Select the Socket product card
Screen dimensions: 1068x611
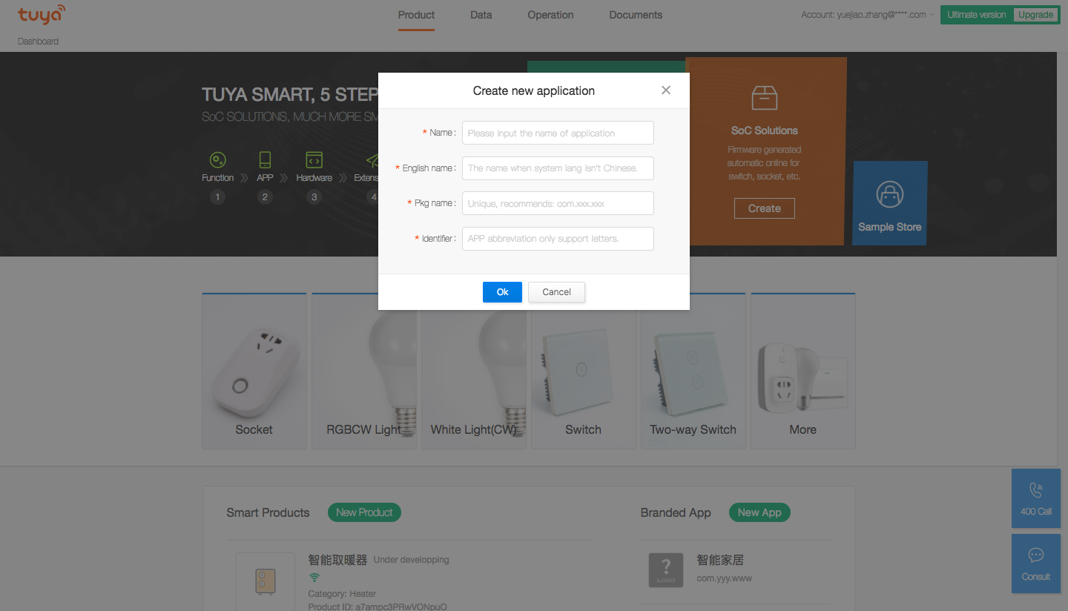(254, 371)
